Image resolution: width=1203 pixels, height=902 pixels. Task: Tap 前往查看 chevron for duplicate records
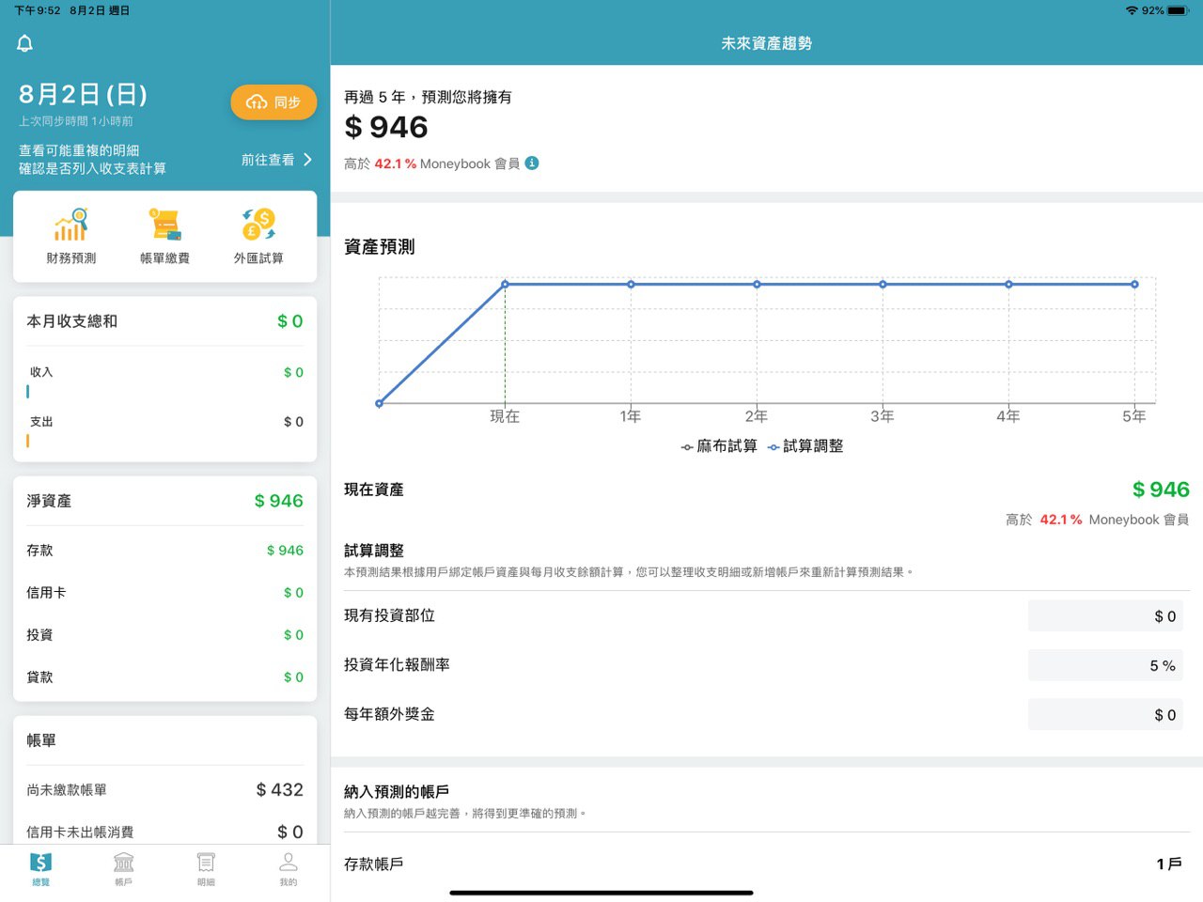[x=276, y=160]
